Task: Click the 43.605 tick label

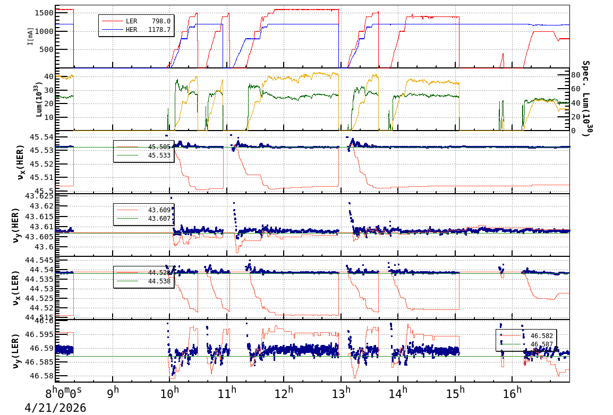Action: click(39, 237)
